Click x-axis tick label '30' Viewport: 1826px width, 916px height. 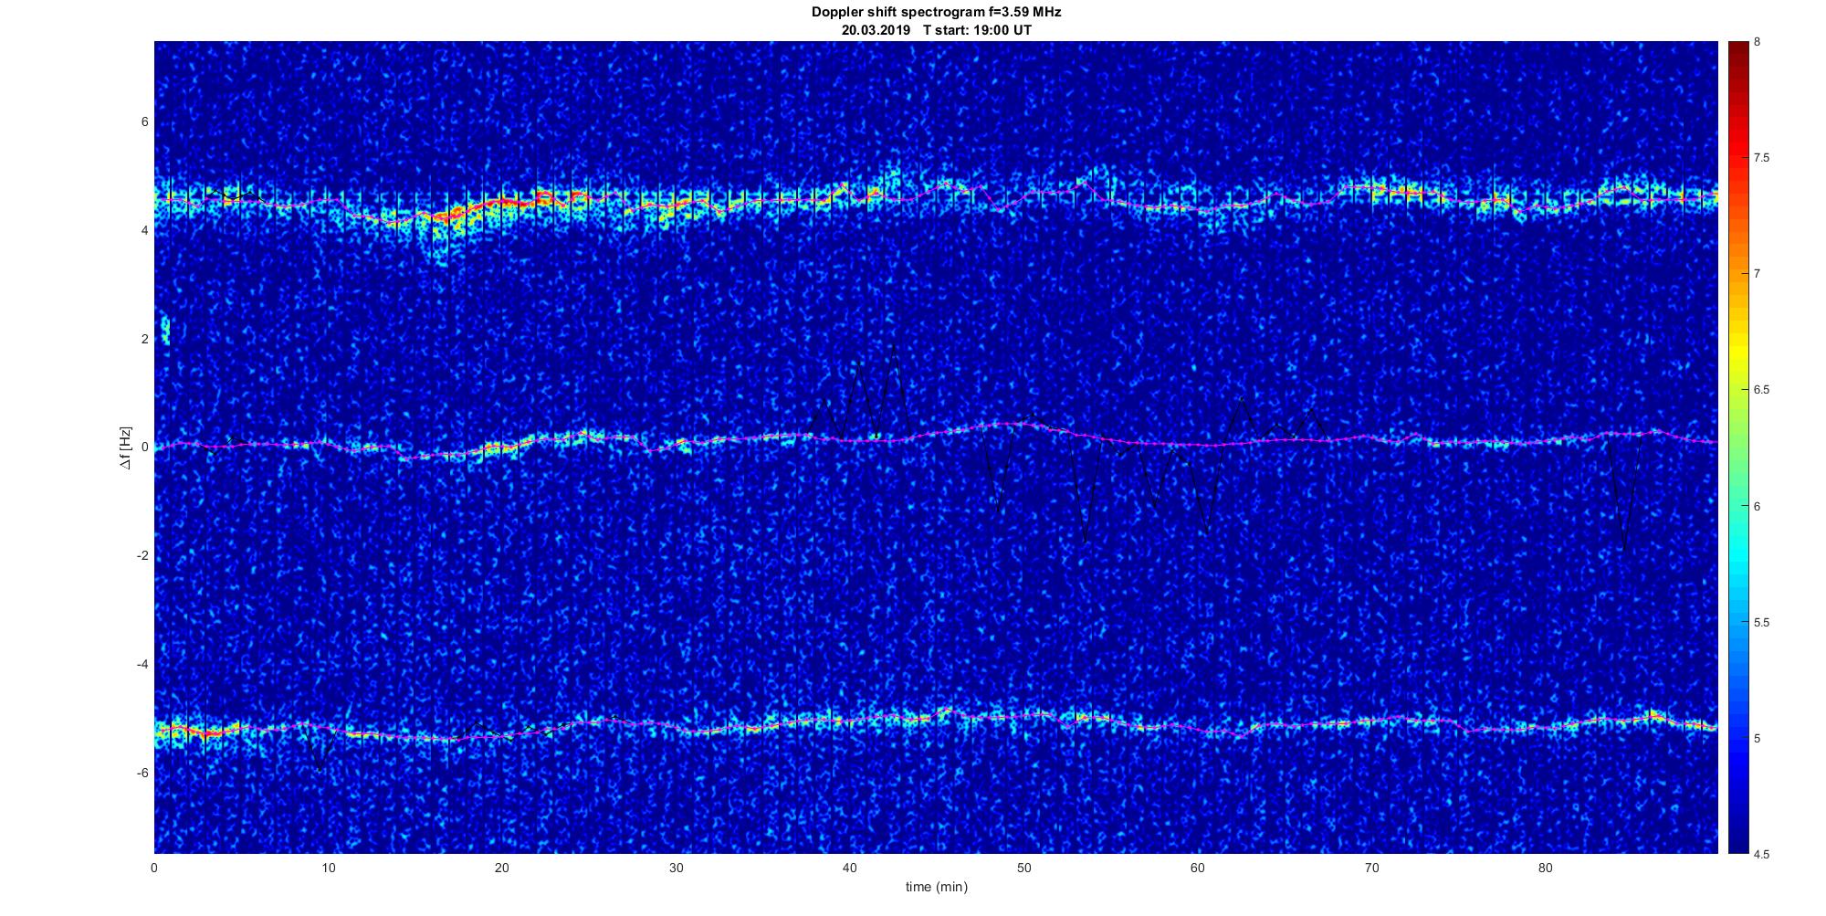(x=676, y=868)
